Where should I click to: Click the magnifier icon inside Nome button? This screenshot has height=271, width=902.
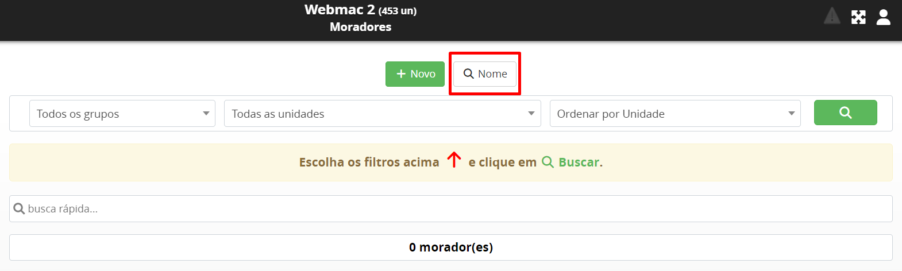click(x=469, y=73)
